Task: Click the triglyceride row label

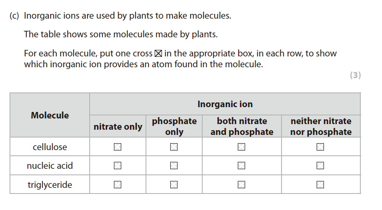Action: tap(50, 185)
